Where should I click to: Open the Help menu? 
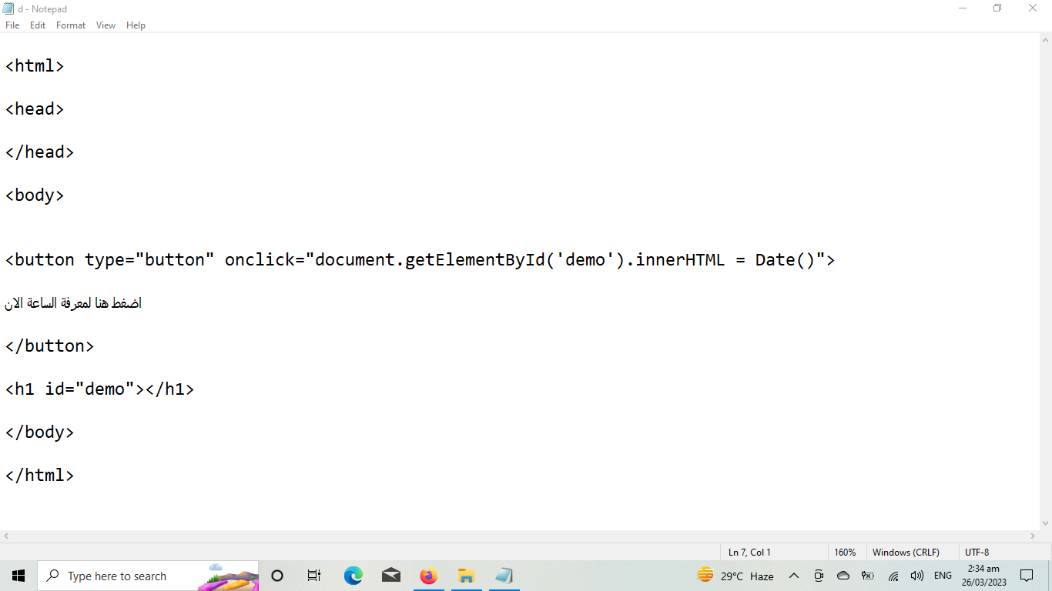click(136, 25)
